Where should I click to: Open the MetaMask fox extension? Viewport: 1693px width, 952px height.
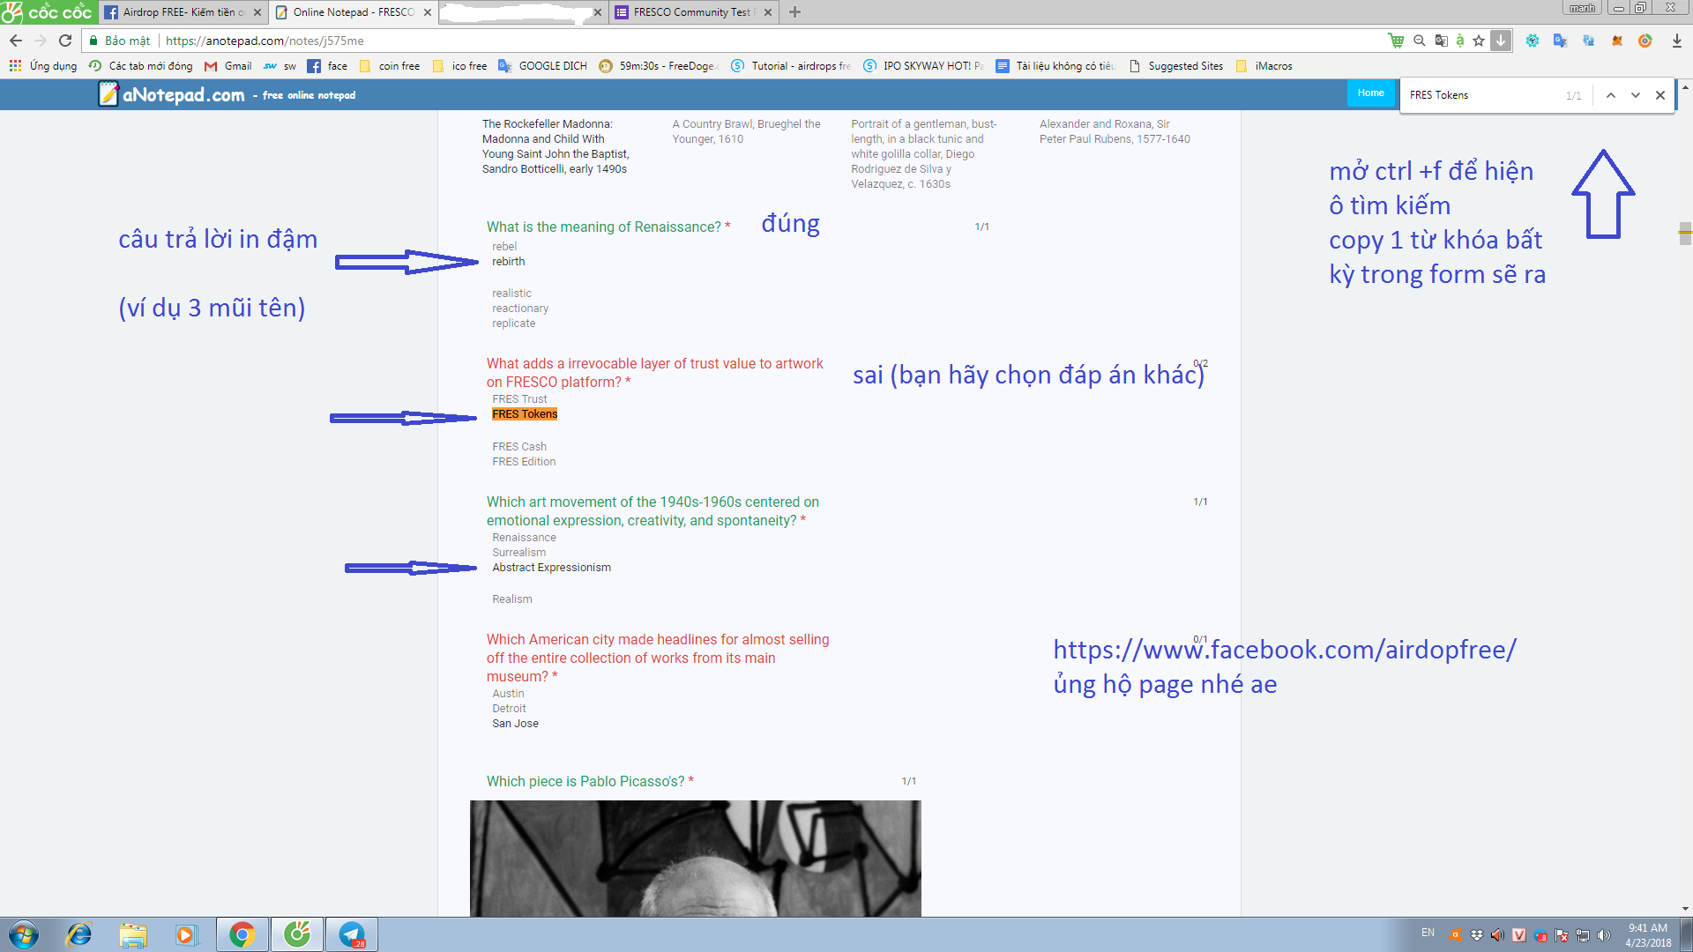pyautogui.click(x=1617, y=41)
